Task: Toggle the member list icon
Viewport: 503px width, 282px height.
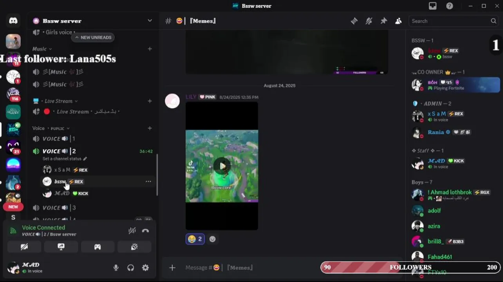Action: click(398, 21)
